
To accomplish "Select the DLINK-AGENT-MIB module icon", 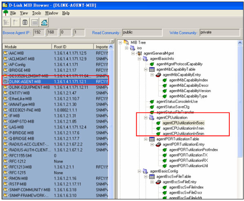I will point(6,82).
